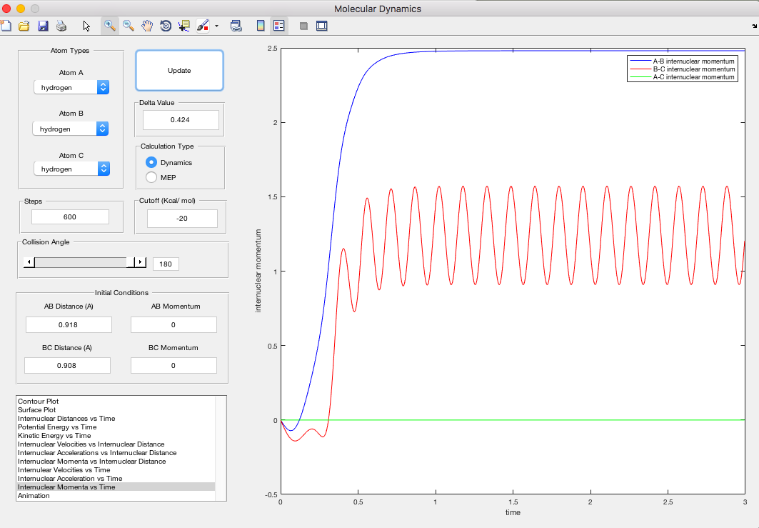Enable the Data Cursor tool
The image size is (759, 528).
184,26
